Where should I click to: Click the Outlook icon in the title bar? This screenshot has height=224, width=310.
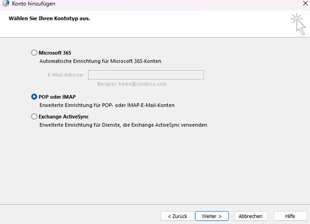tap(5, 3)
